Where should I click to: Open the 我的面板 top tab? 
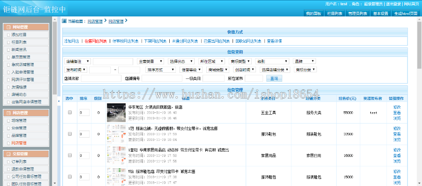point(313,13)
